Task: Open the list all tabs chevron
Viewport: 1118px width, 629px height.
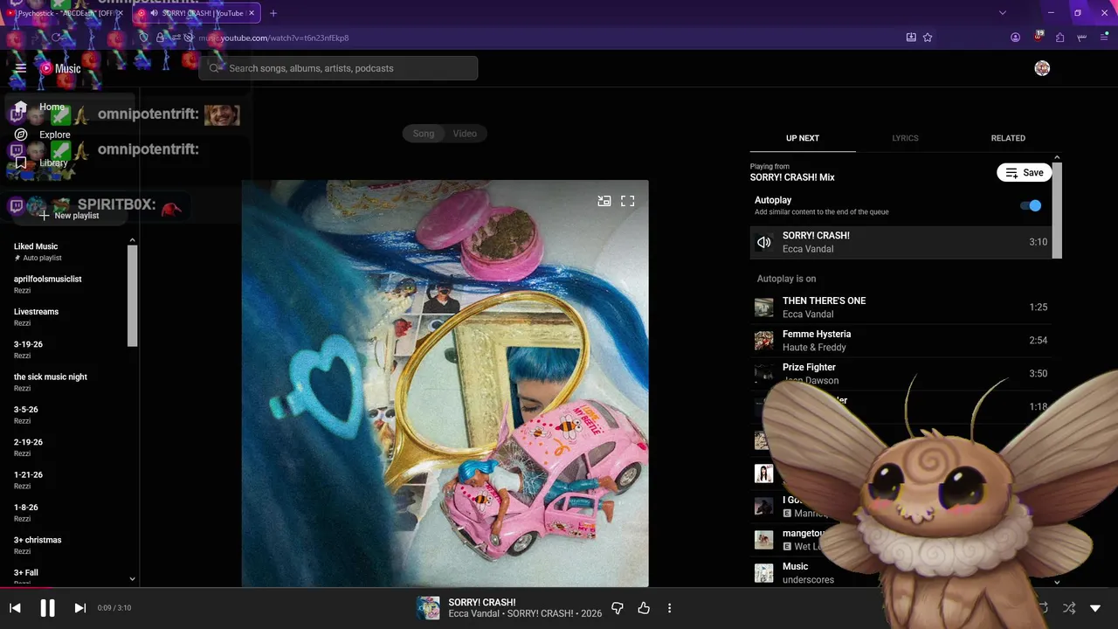Action: click(x=1003, y=13)
